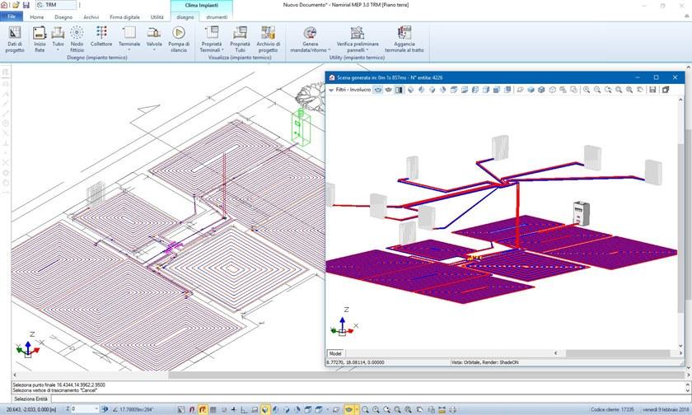Save the 3D scene using the floppy icon
Screen dimensions: 692x415
pyautogui.click(x=652, y=90)
